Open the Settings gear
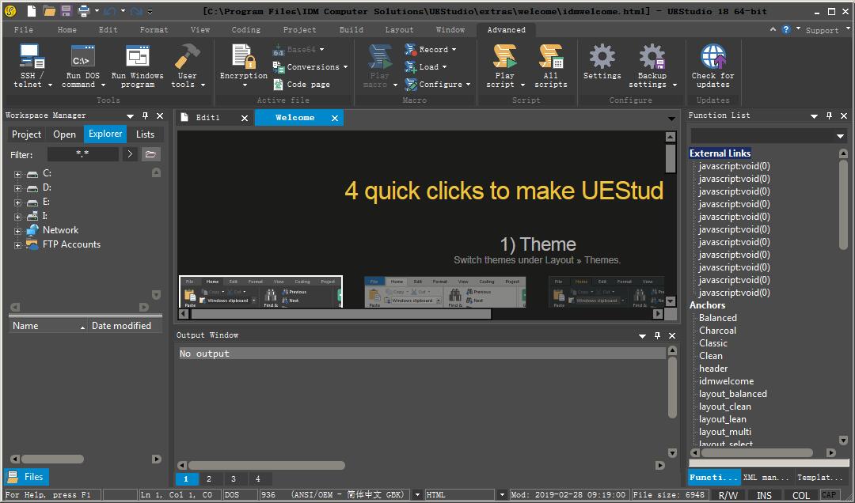This screenshot has height=503, width=855. pyautogui.click(x=602, y=55)
